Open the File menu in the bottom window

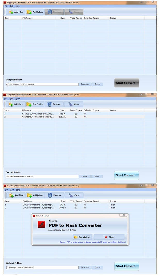click(x=6, y=190)
